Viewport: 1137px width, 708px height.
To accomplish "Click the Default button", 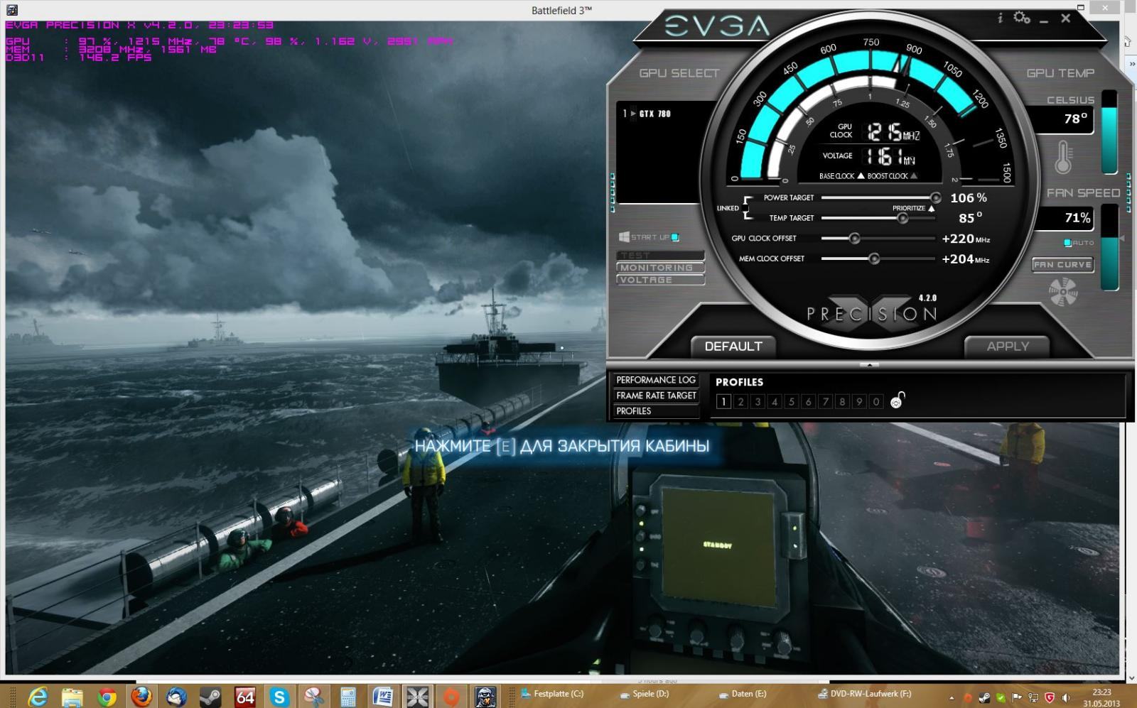I will coord(733,347).
